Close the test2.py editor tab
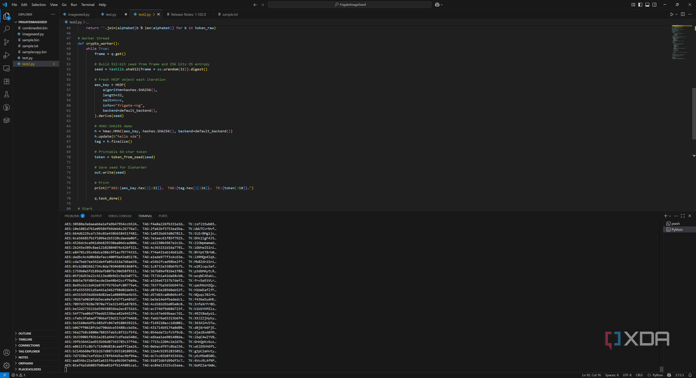The height and width of the screenshot is (378, 696). pos(159,14)
